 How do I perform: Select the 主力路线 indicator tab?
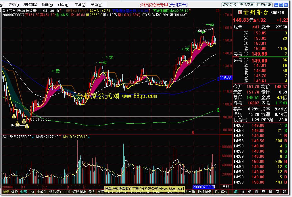[221, 192]
